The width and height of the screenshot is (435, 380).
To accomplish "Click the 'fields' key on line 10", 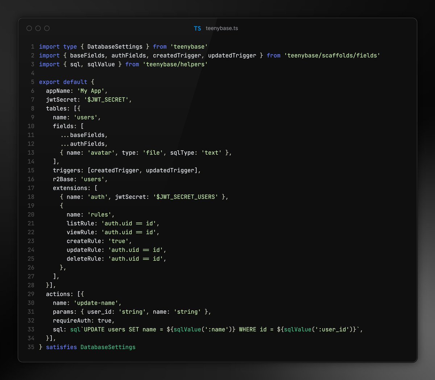I will click(x=63, y=126).
